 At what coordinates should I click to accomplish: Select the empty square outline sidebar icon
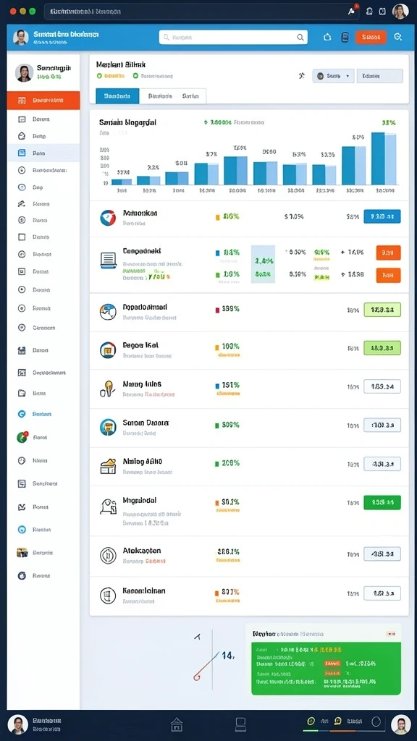[21, 237]
